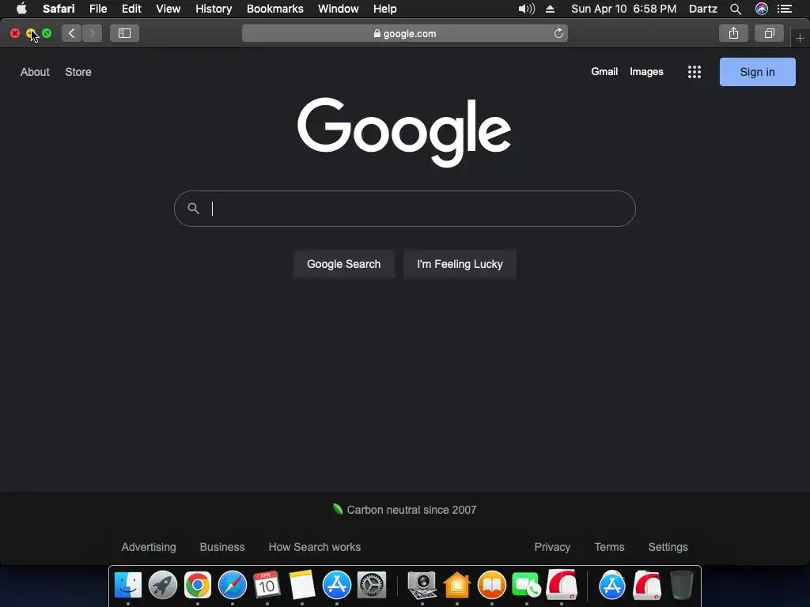Open Siri from the menu bar
This screenshot has width=810, height=607.
point(762,9)
